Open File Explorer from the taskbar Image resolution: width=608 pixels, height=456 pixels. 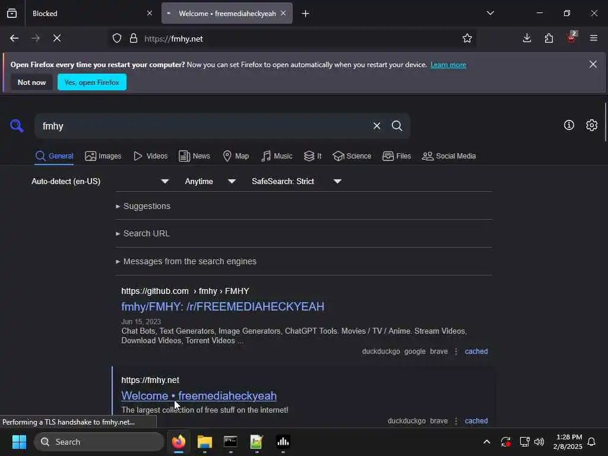point(204,442)
